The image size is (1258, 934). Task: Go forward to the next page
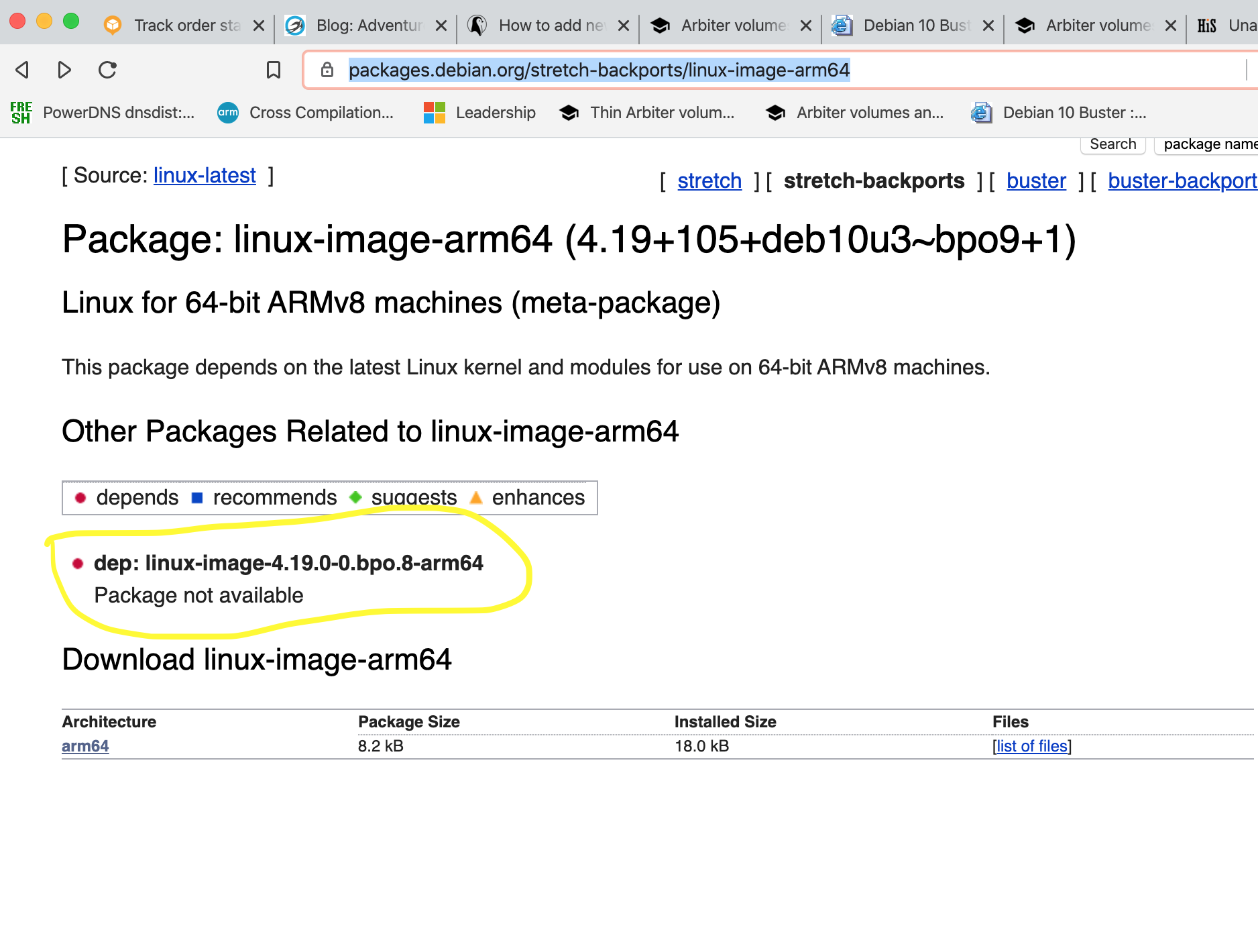tap(64, 70)
